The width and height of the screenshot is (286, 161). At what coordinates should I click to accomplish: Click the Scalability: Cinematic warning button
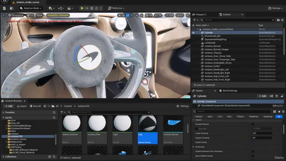tap(58, 15)
